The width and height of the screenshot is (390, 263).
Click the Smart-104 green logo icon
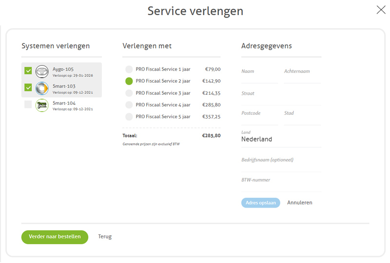42,105
